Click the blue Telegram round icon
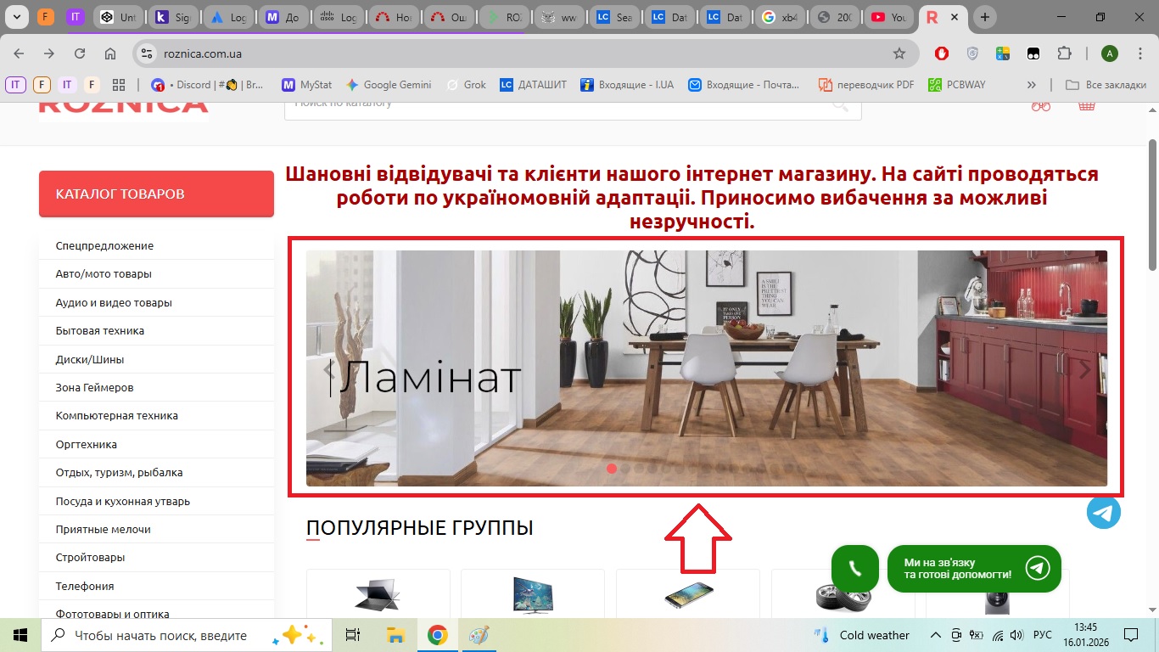 pos(1103,512)
